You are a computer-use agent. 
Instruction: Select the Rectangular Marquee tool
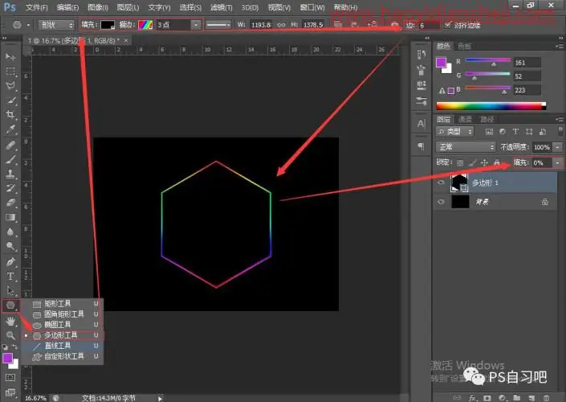10,72
